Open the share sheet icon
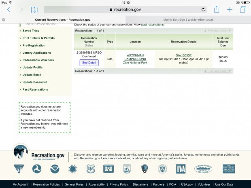The height and width of the screenshot is (188, 251). point(217,9)
